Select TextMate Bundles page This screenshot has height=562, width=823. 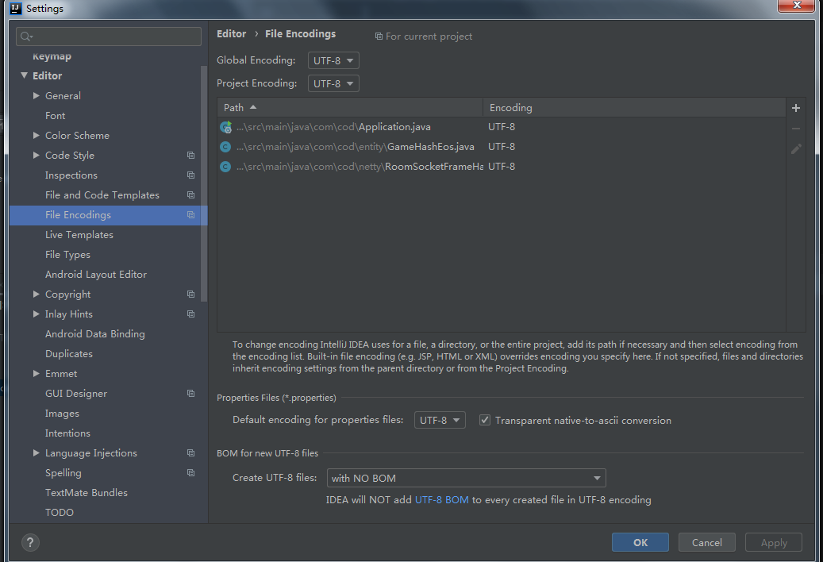pos(87,493)
